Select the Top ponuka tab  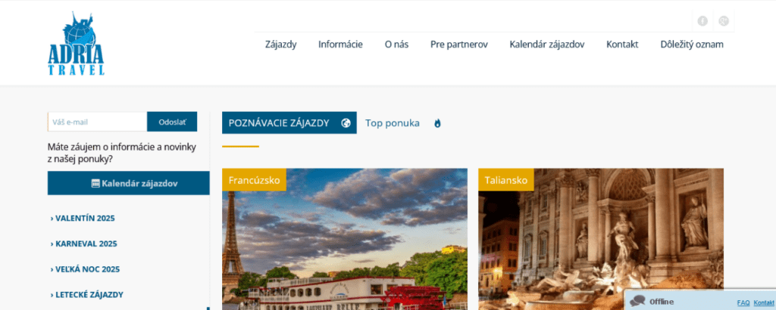[x=393, y=123]
